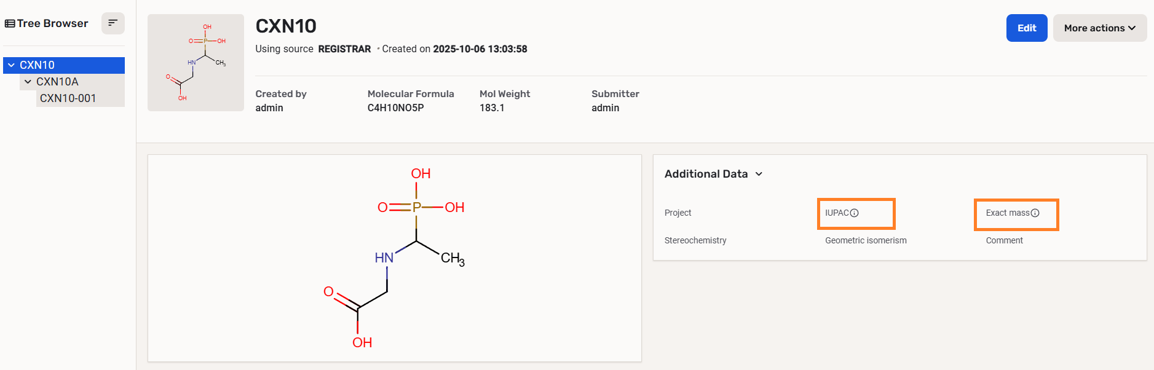Collapse the CXN10 tree node chevron
Viewport: 1154px width, 370px height.
coord(11,65)
